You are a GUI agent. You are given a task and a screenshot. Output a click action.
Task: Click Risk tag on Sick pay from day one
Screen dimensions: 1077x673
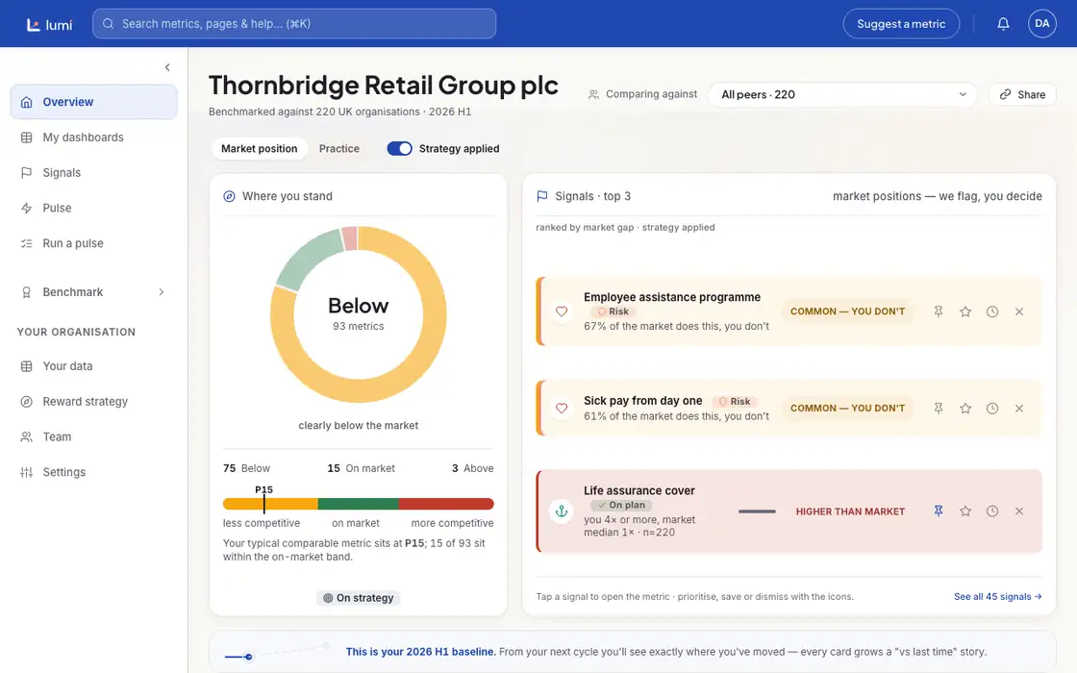735,402
